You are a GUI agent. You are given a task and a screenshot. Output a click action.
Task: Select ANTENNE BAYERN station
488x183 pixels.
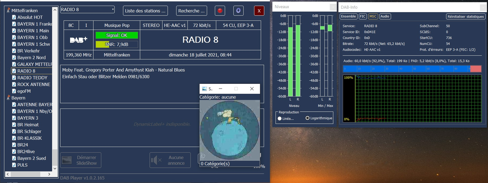[x=35, y=104]
